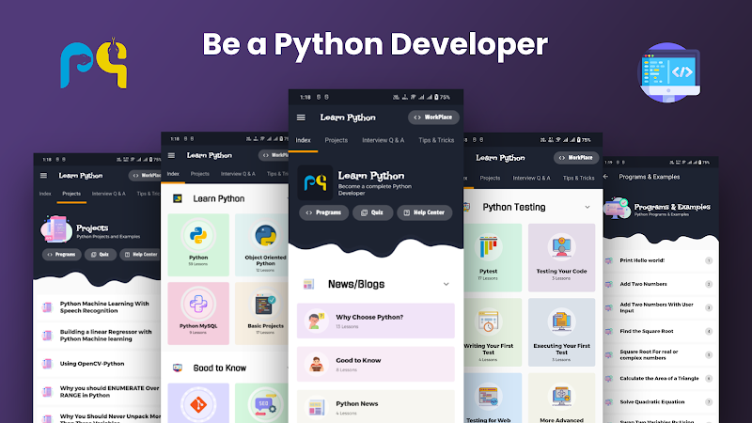This screenshot has height=423, width=752.
Task: Go back from Programs & Examples screen
Action: [605, 177]
